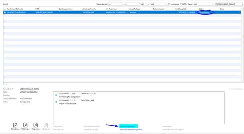Open the Noodprocedure PDF document icon

tap(15, 125)
